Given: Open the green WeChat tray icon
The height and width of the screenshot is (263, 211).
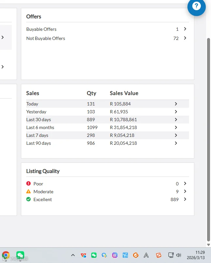Looking at the screenshot, I should (94, 255).
